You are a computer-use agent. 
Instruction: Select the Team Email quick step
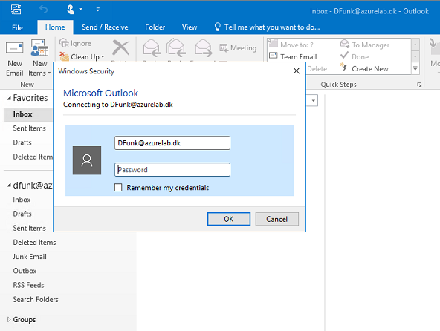click(x=293, y=57)
